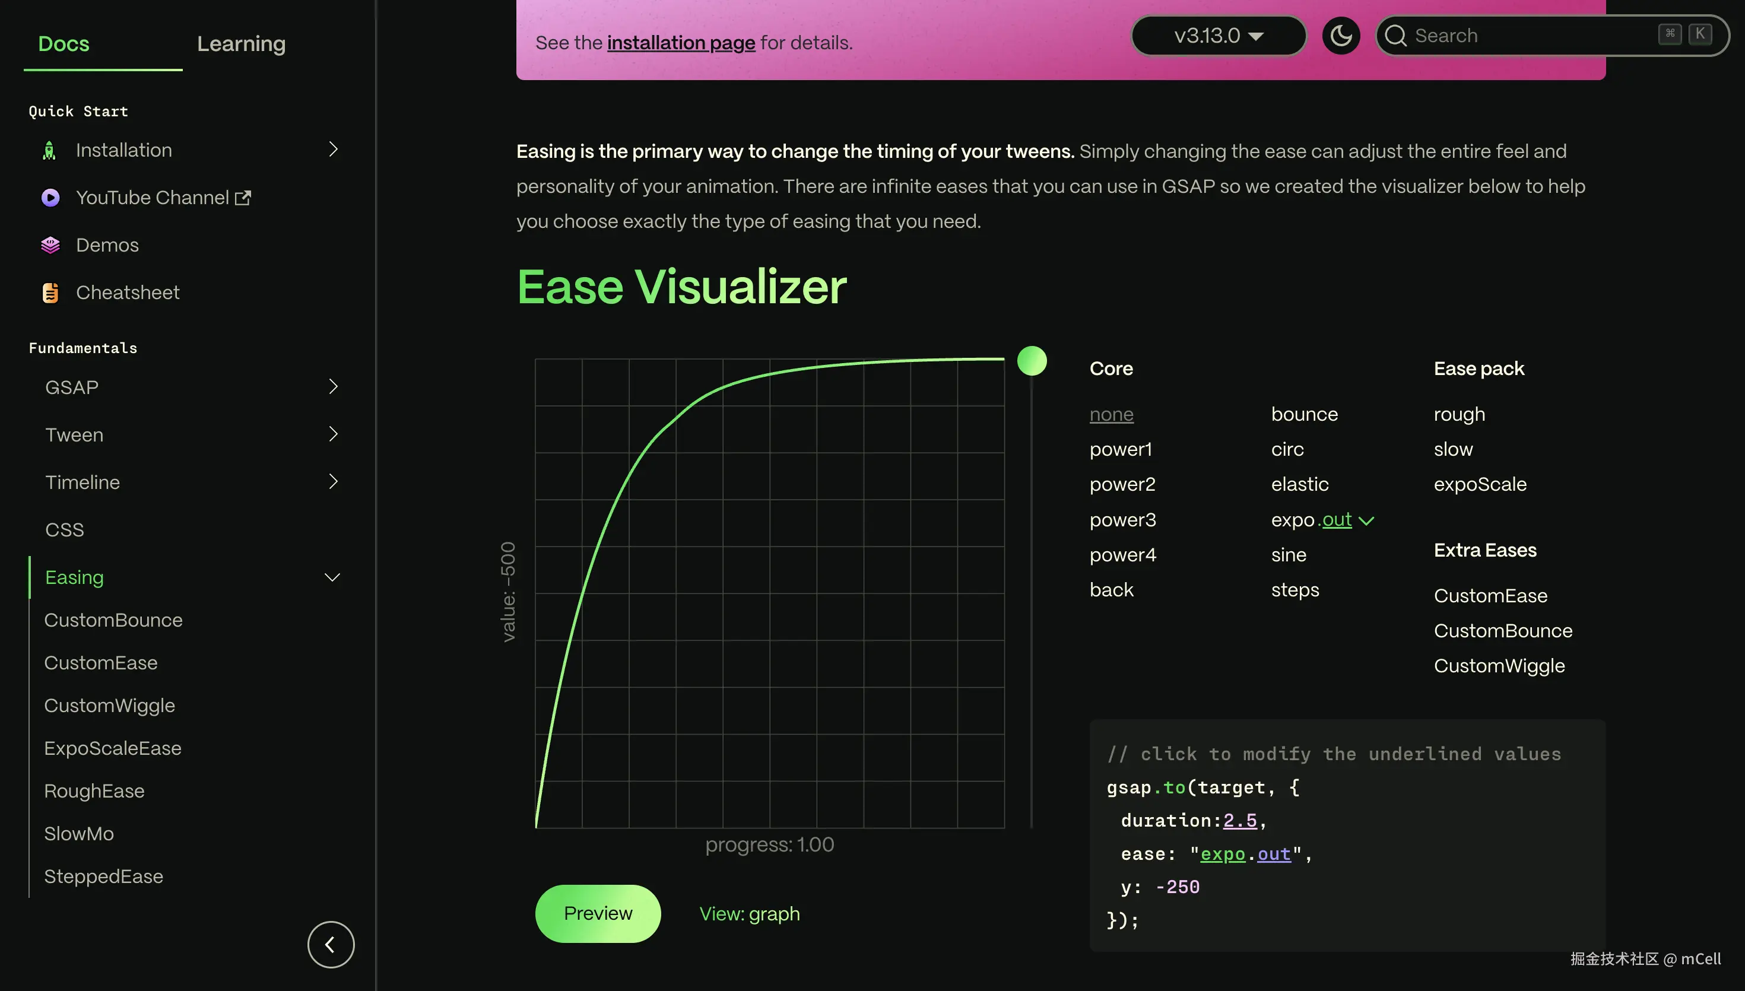Expand the Timeline section chevron
This screenshot has width=1745, height=991.
[x=333, y=482]
